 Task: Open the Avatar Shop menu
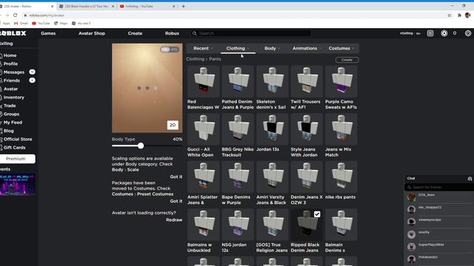(x=92, y=33)
